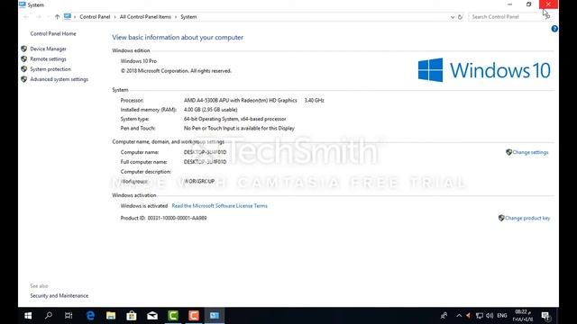
Task: Open the Mail app from the taskbar
Action: [x=152, y=316]
